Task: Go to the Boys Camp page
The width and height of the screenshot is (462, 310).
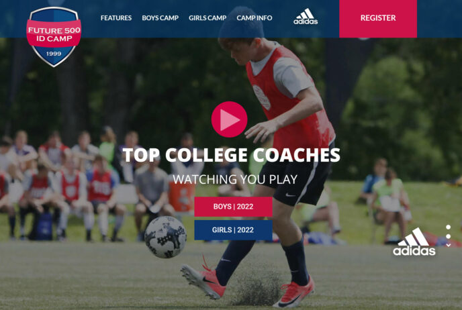Action: pyautogui.click(x=160, y=18)
